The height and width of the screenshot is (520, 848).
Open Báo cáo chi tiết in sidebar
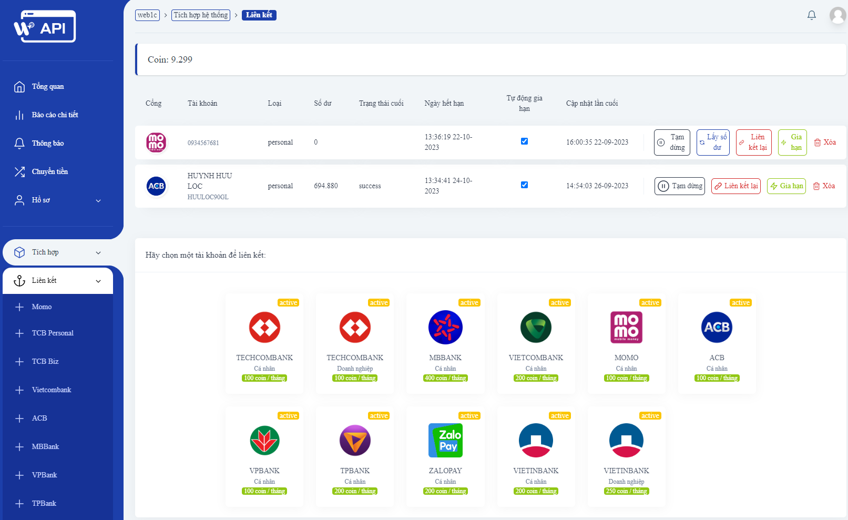tap(55, 115)
